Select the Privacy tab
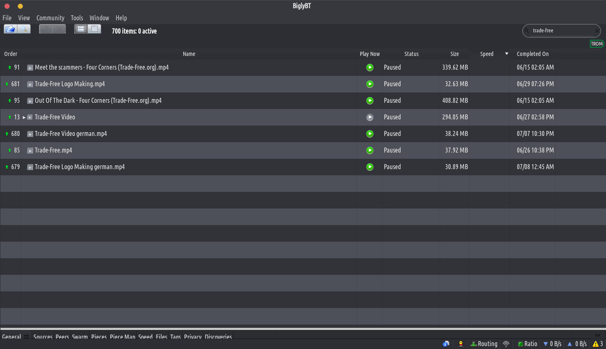 click(x=193, y=336)
